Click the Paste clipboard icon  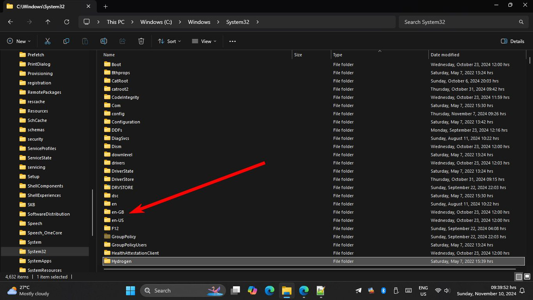point(85,41)
